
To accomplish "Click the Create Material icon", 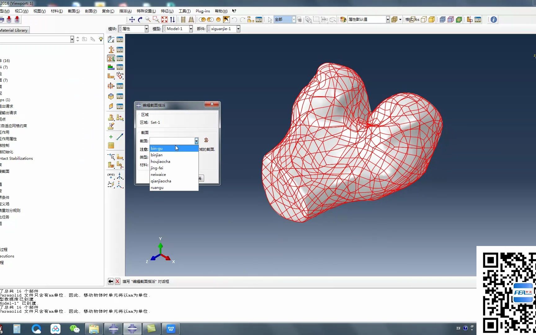I will 111,39.
